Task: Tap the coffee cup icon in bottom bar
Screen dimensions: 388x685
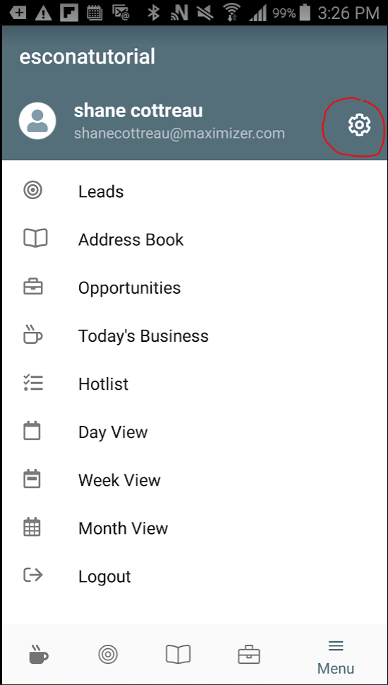Action: 38,654
